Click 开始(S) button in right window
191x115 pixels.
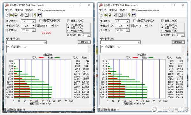click(178, 42)
